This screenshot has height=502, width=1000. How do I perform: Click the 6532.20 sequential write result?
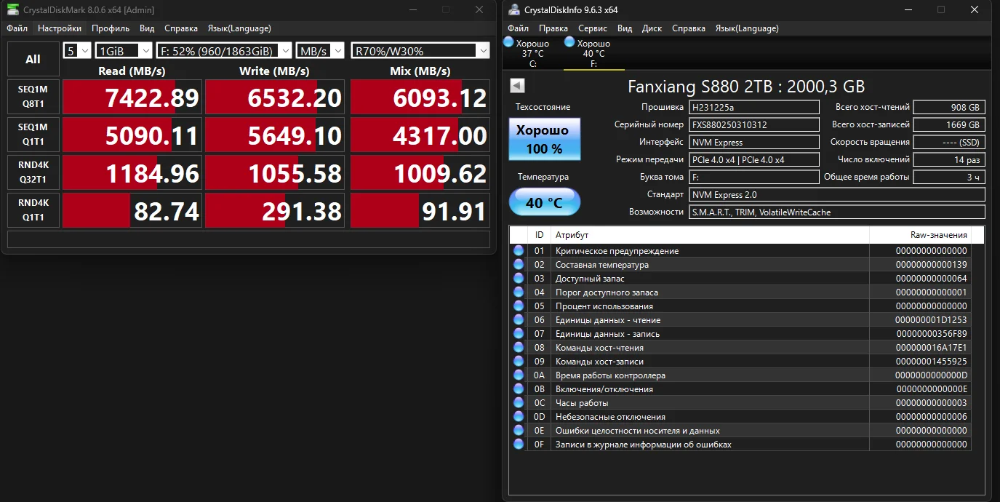[x=275, y=97]
